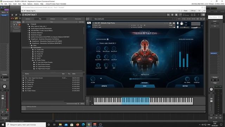Adjust sample start slider under High Pulse
Image resolution: width=225 pixels, height=127 pixels.
[x=144, y=79]
